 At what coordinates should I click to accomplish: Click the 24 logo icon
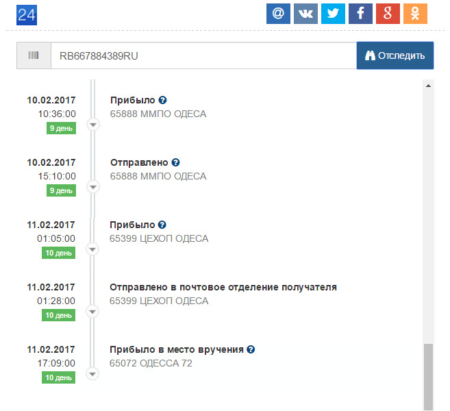coord(27,14)
